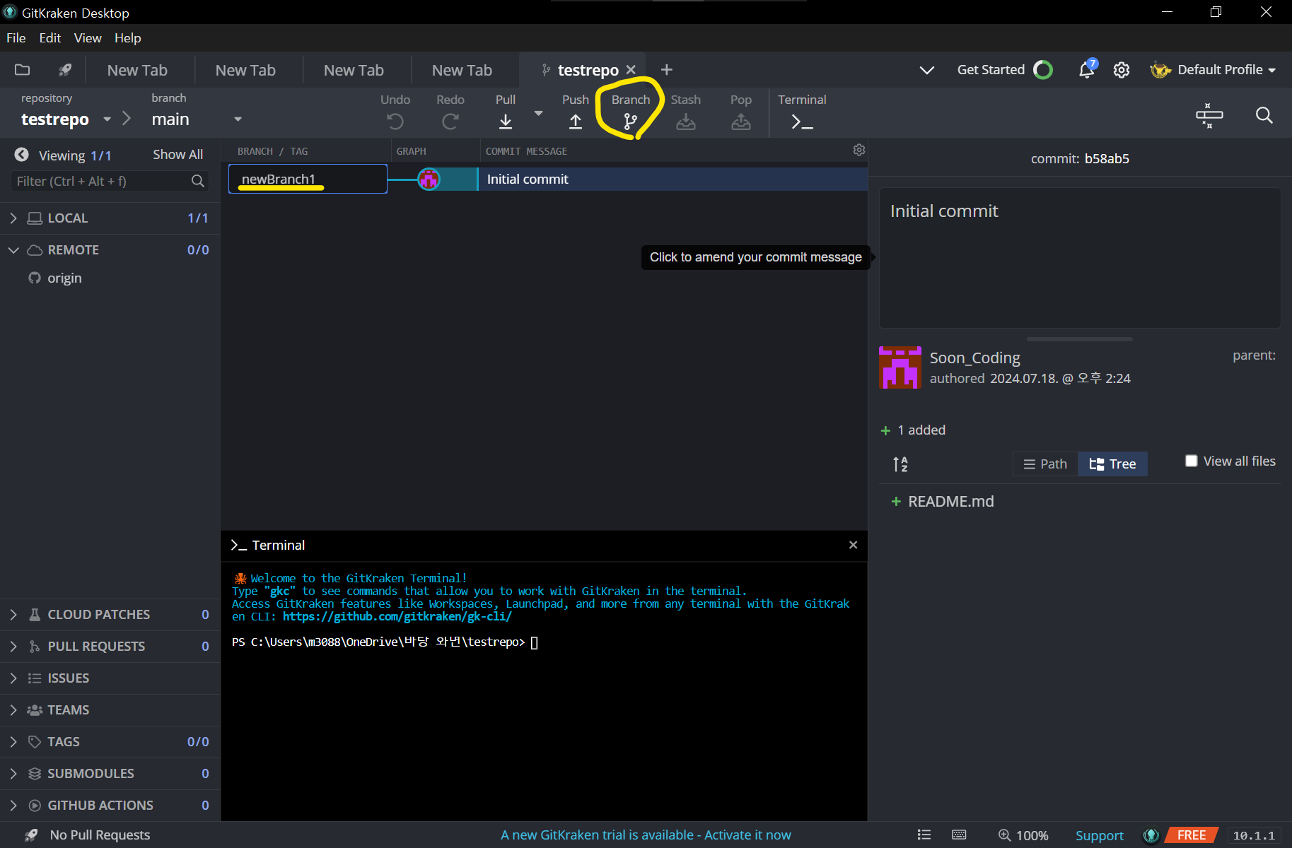Pop the latest stash
Image resolution: width=1292 pixels, height=848 pixels.
(741, 112)
